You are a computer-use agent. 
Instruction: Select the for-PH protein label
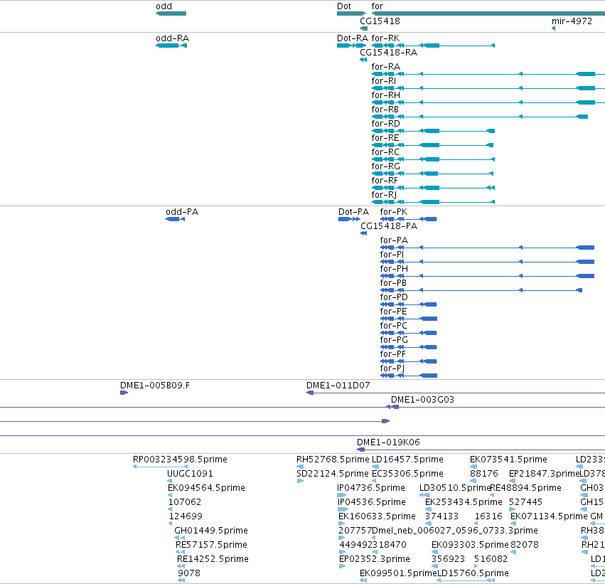(394, 269)
